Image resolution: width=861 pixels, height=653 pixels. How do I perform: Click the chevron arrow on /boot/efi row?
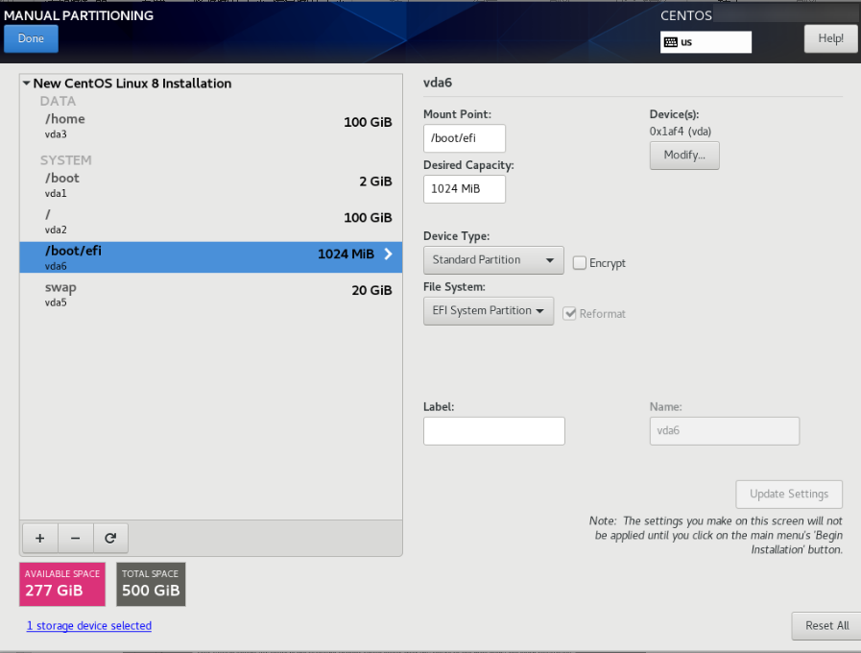[388, 254]
